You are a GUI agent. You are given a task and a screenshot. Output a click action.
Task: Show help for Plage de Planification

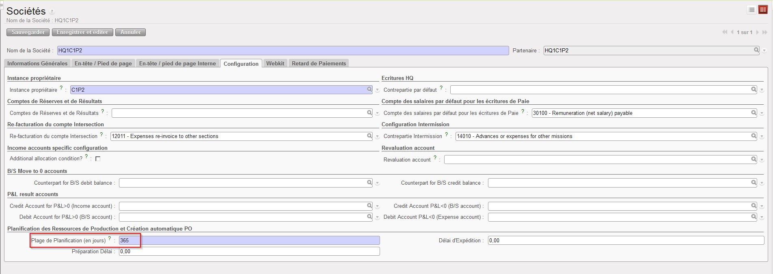(x=110, y=238)
